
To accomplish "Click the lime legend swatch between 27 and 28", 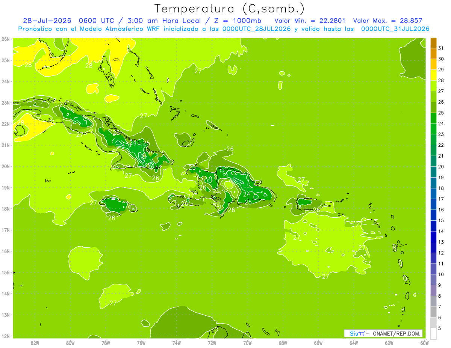I will [433, 86].
